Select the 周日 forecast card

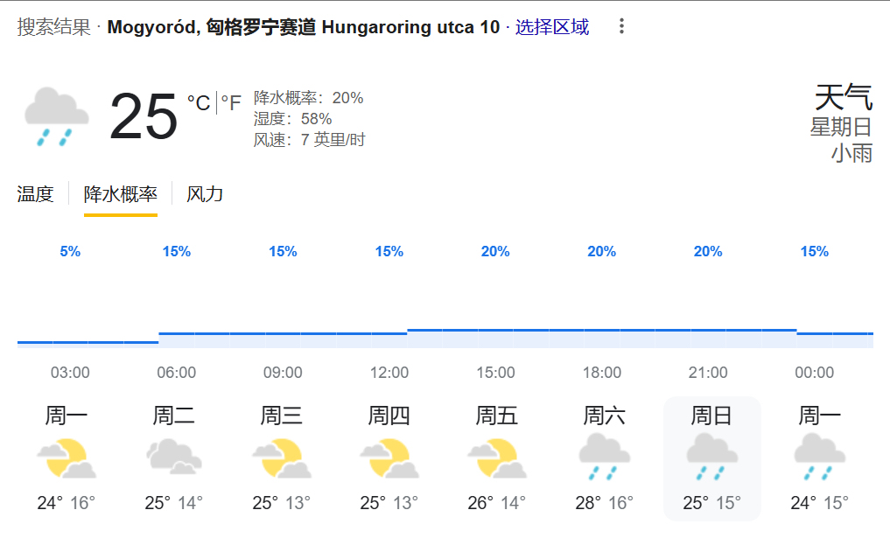tap(711, 458)
